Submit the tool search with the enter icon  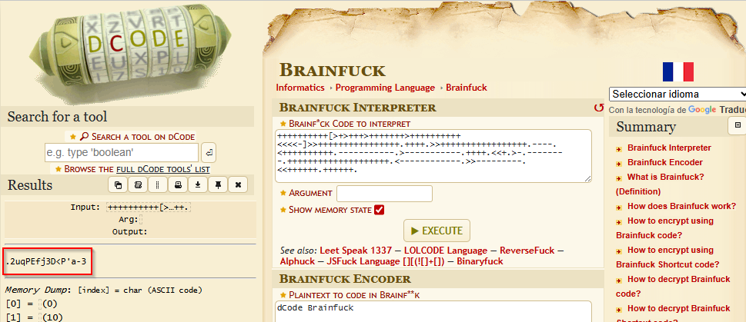[x=209, y=152]
